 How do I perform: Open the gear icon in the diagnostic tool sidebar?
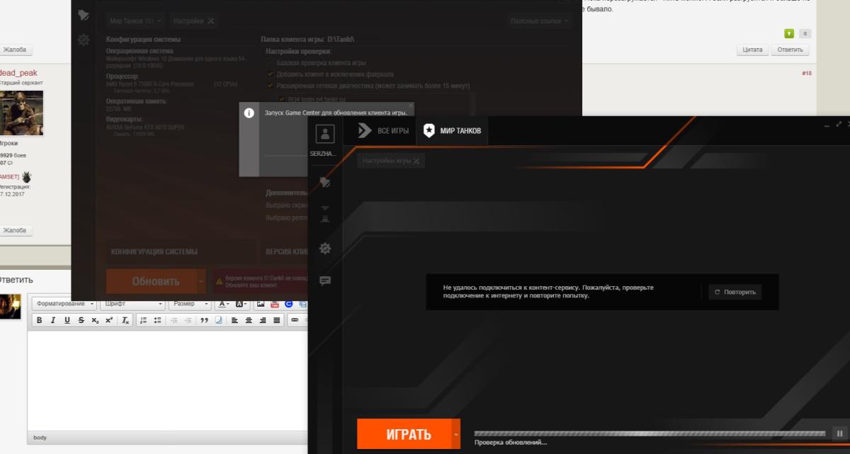[x=84, y=40]
